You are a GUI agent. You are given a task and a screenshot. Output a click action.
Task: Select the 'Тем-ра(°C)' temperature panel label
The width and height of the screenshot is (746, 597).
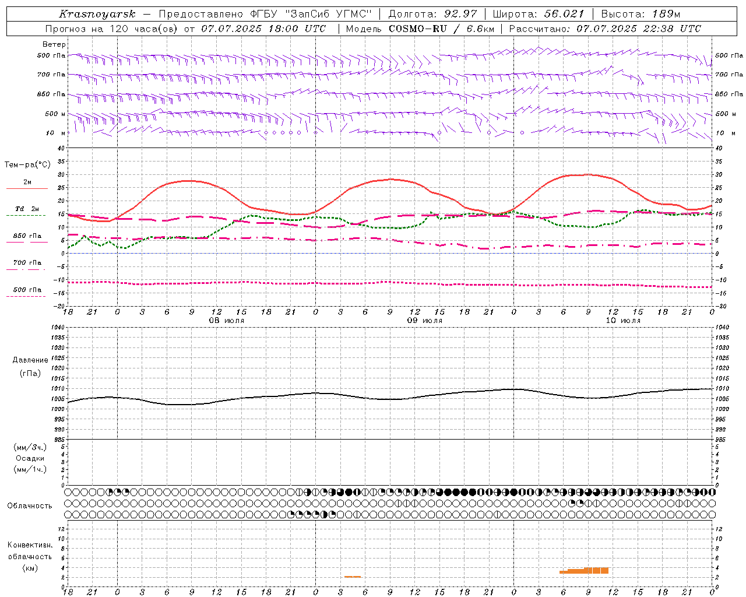(27, 165)
